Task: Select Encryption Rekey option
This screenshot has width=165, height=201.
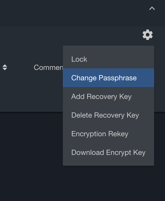Action: (108, 134)
